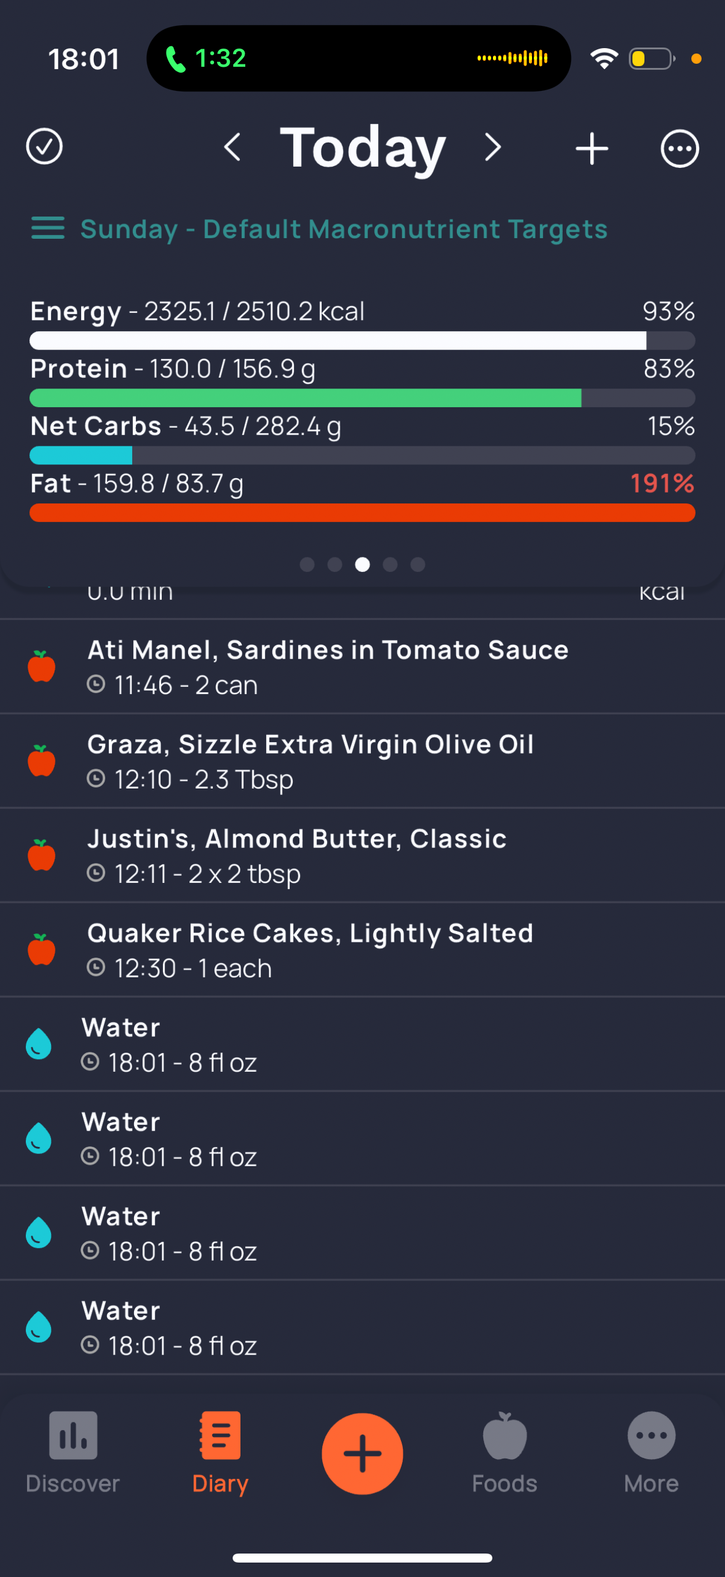Go to previous day with left chevron
The image size is (725, 1577).
click(x=232, y=147)
